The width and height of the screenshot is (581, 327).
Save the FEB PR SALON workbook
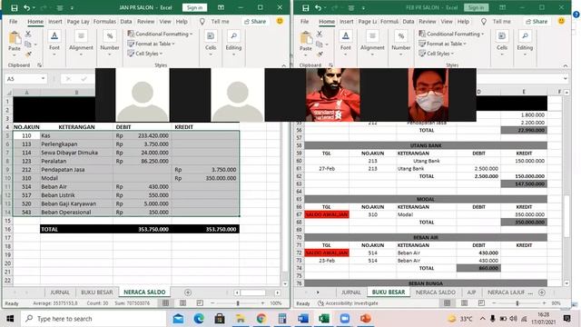click(x=306, y=8)
